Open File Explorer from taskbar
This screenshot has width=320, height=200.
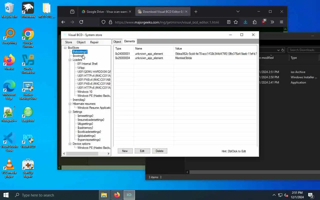coord(104,195)
